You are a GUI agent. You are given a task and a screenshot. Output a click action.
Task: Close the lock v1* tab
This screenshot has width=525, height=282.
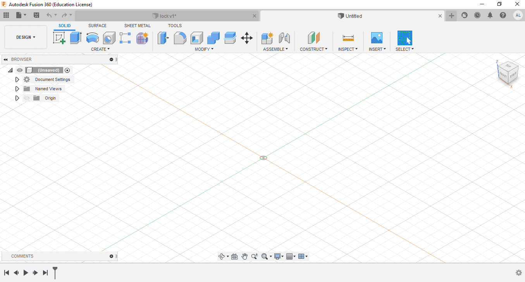point(255,16)
